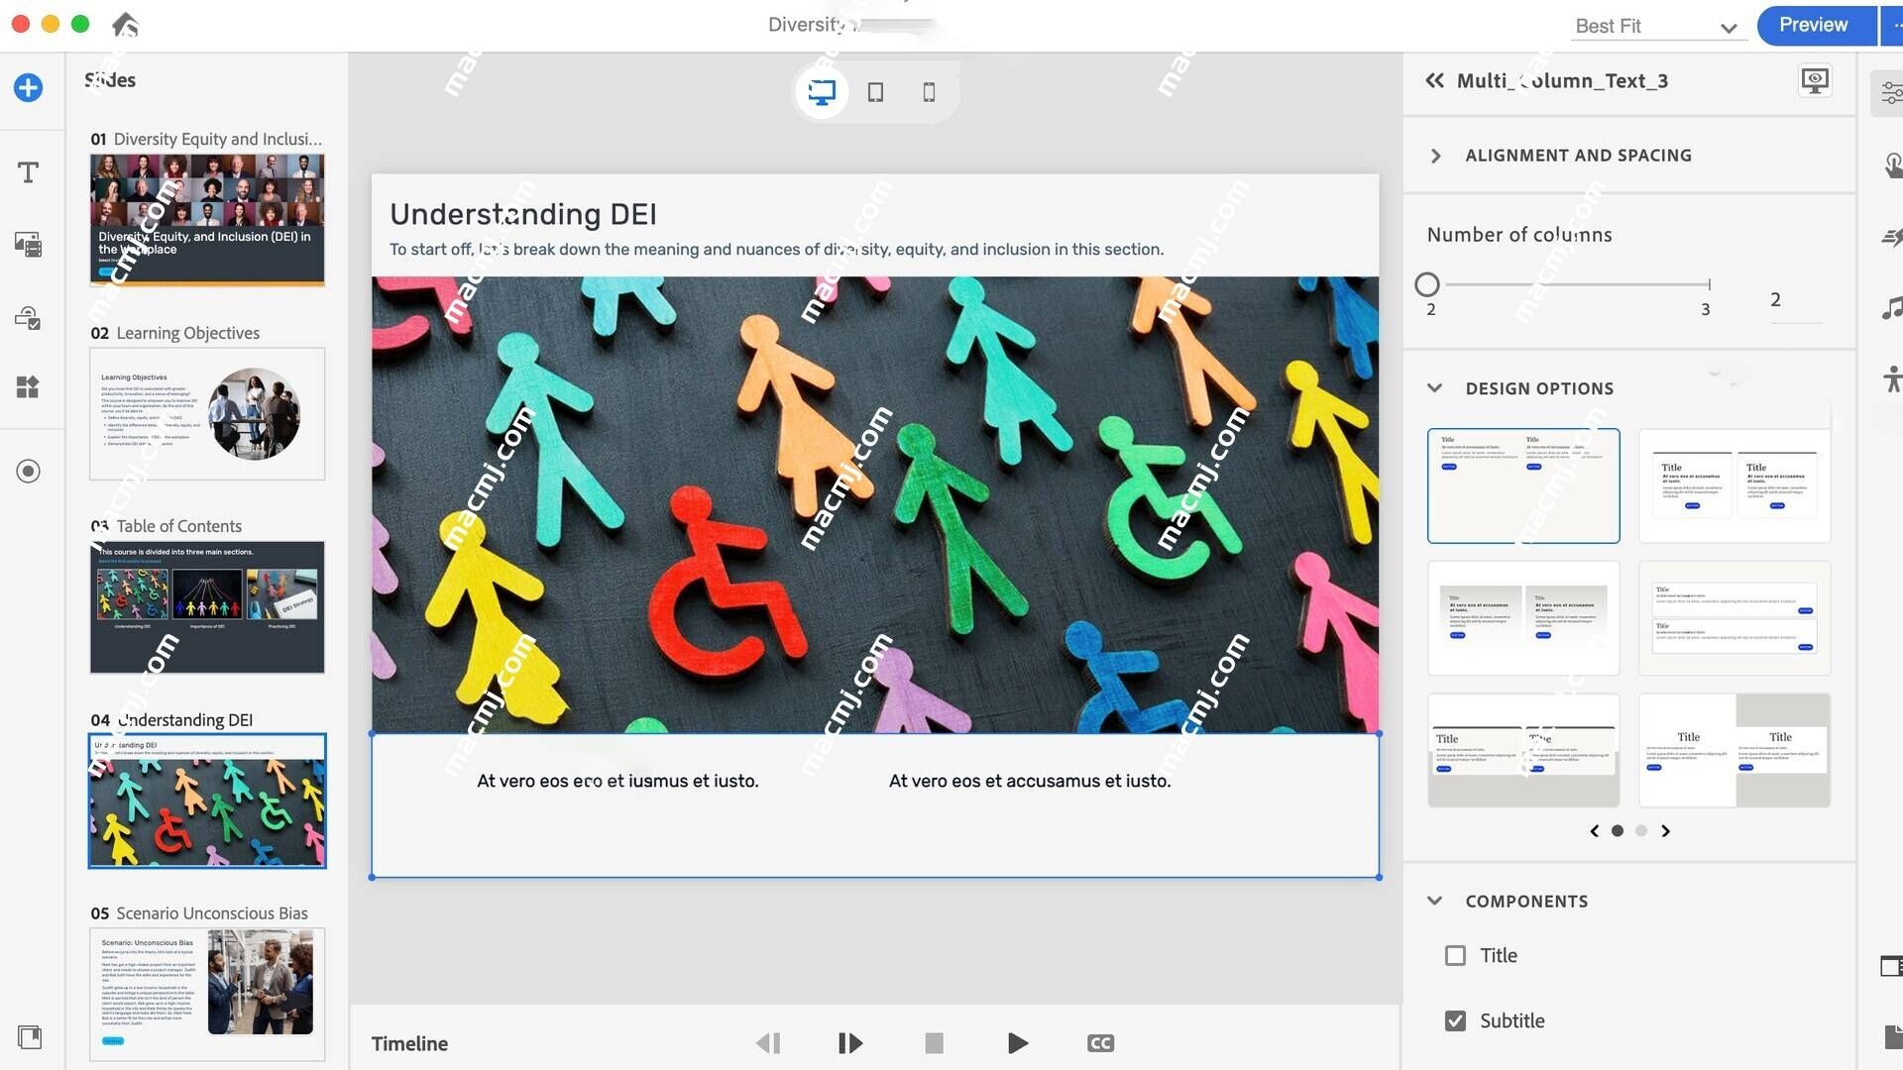
Task: Toggle the Subtitle component checkbox
Action: click(x=1455, y=1020)
